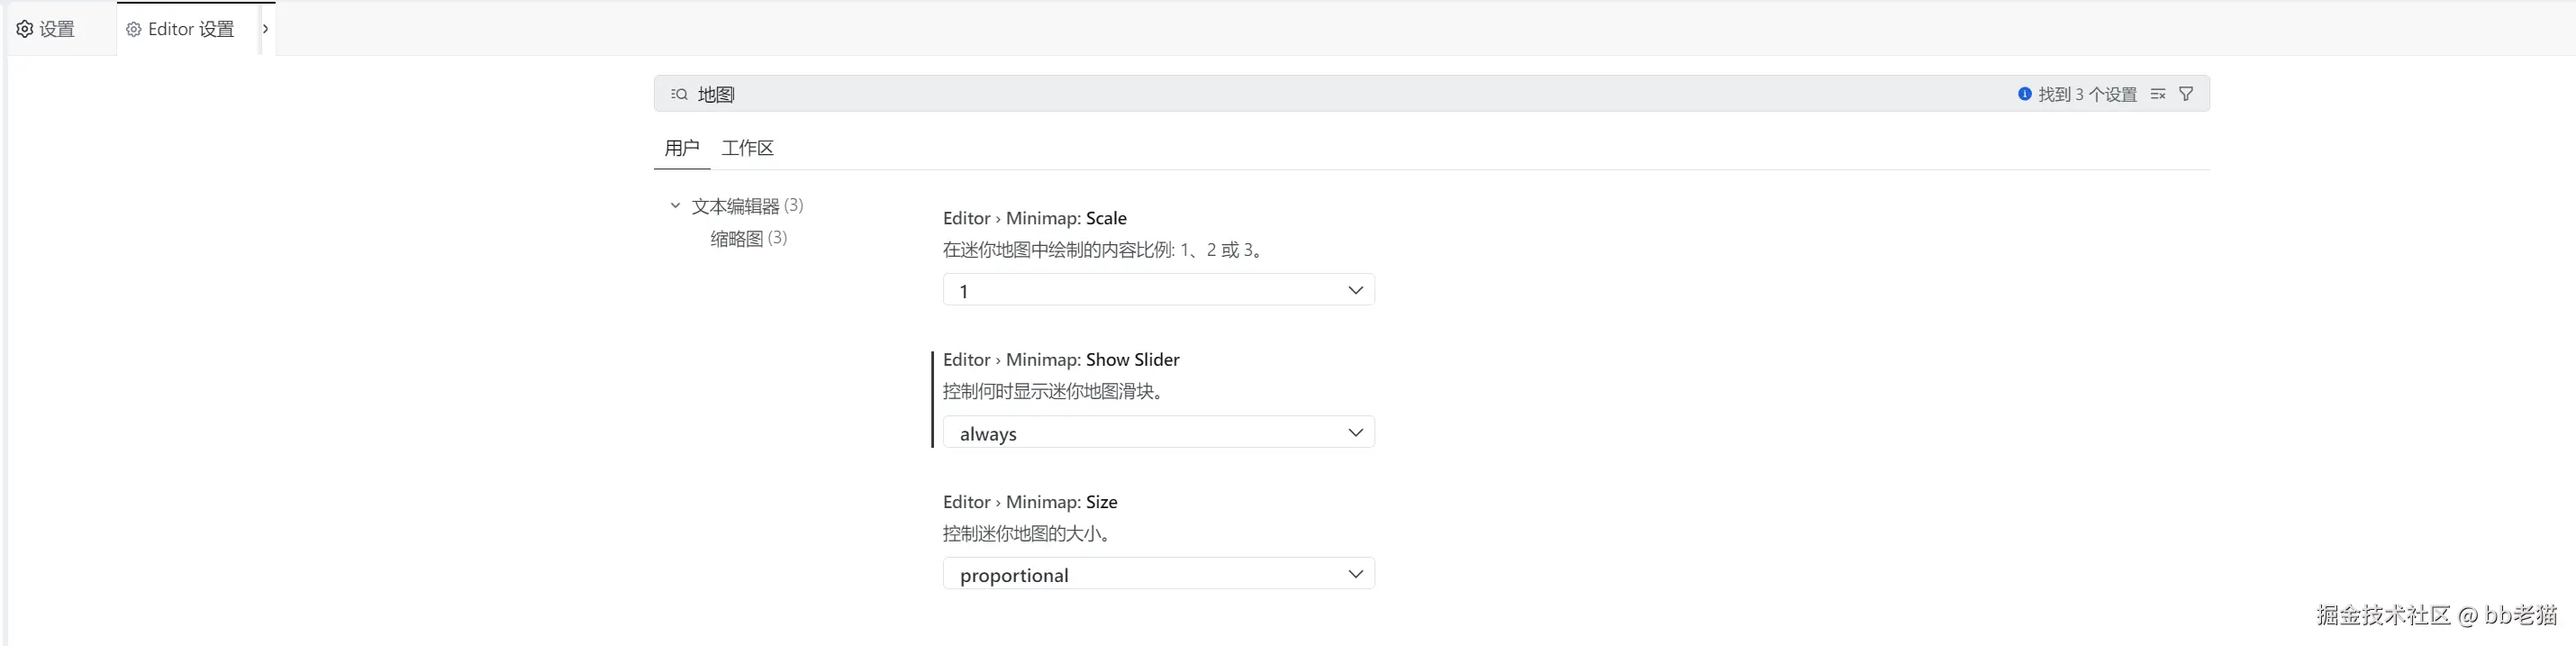Click the search icon in settings search bar
Screen dimensions: 2576x646
pos(679,94)
